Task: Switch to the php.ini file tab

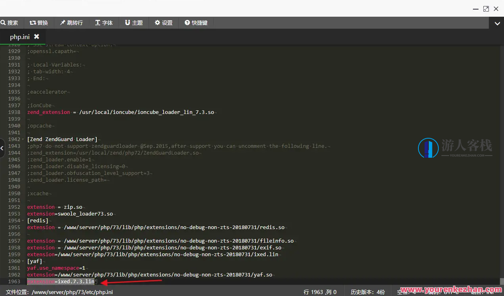Action: [x=20, y=37]
